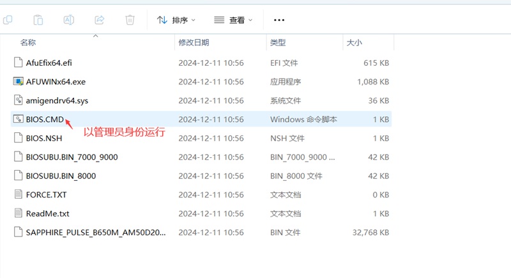This screenshot has width=511, height=278.
Task: Sort by the 名称 column header
Action: pos(28,43)
